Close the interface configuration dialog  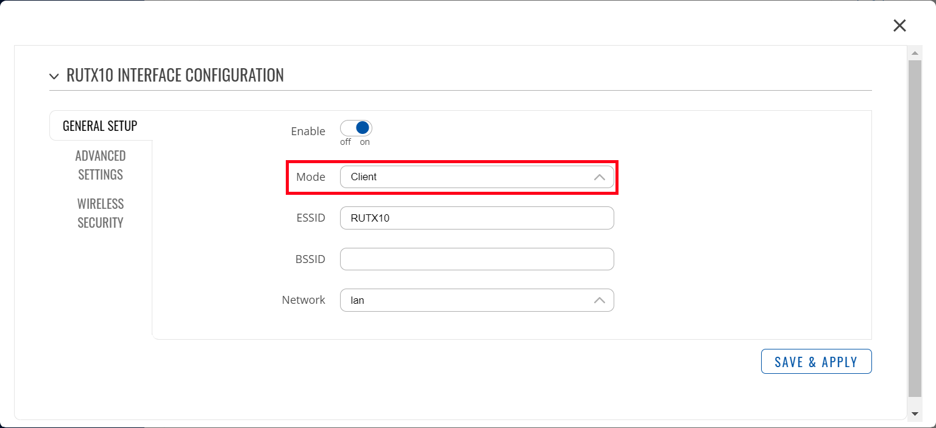tap(899, 26)
